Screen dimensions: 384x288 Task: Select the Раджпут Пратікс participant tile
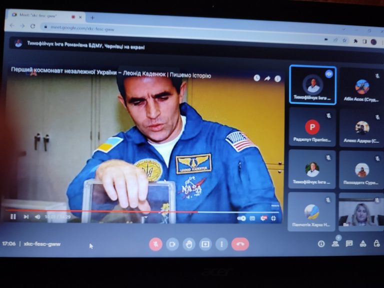312,127
